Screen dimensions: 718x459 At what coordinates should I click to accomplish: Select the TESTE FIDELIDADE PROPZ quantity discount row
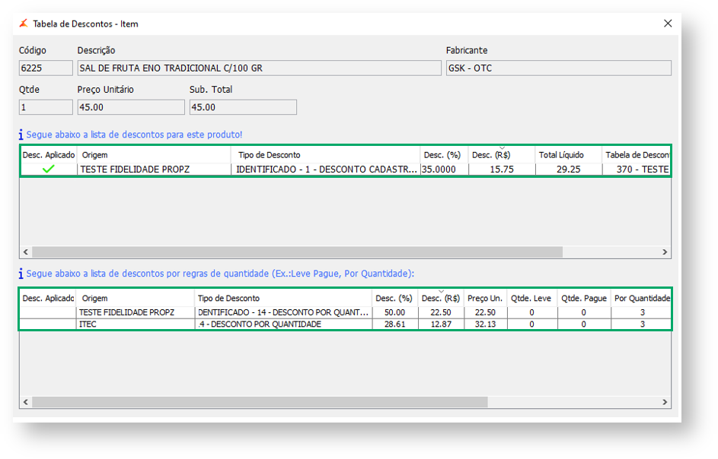pos(126,312)
